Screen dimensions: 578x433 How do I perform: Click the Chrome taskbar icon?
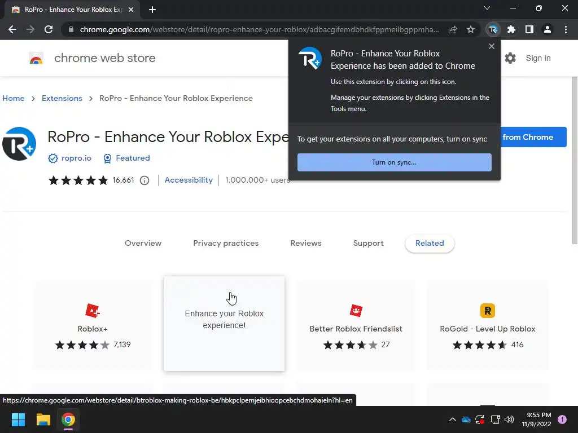(68, 419)
